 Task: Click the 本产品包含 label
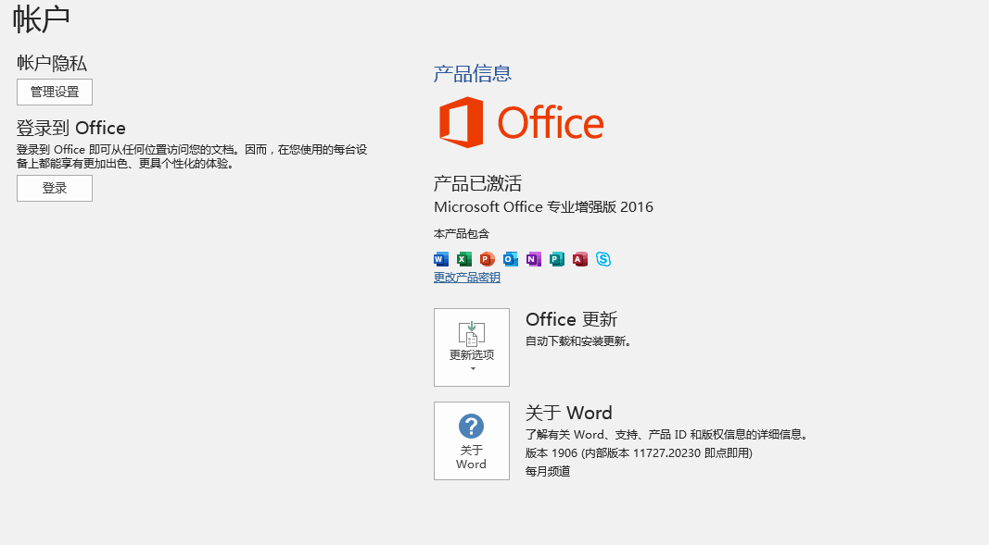(x=462, y=234)
